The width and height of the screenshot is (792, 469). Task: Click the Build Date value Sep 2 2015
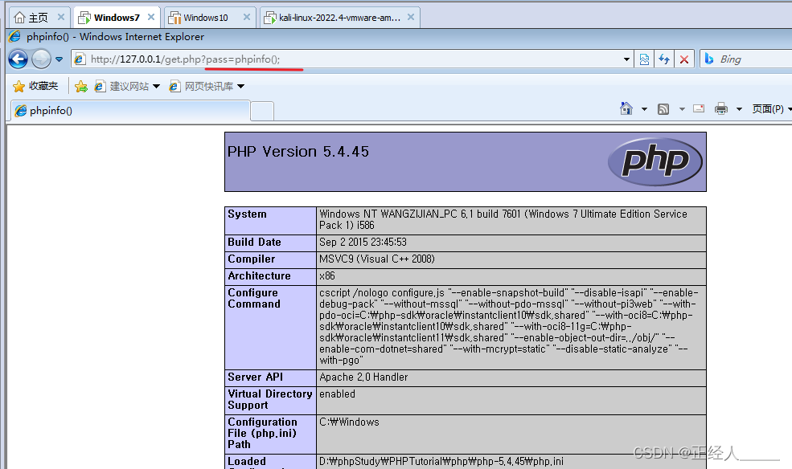click(x=363, y=242)
